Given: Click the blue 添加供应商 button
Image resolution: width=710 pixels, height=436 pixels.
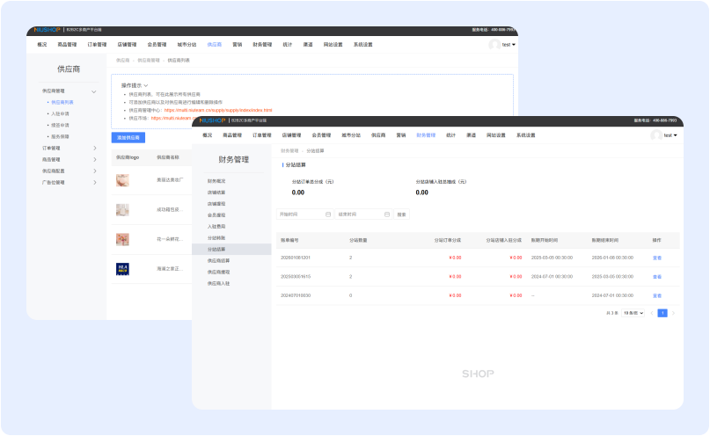Looking at the screenshot, I should (128, 137).
